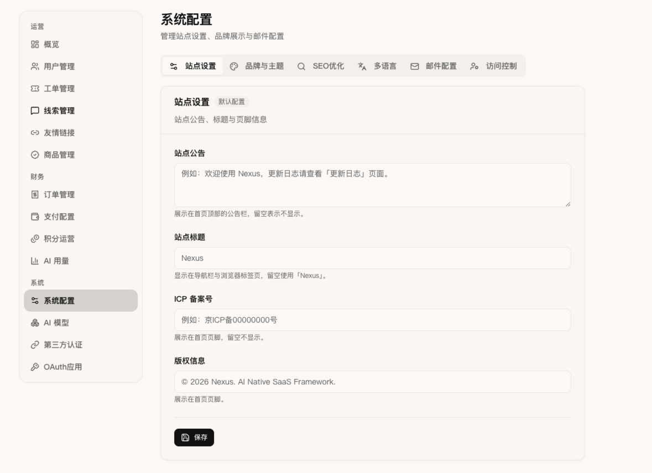Open the AI 用量 sidebar item

click(x=81, y=261)
